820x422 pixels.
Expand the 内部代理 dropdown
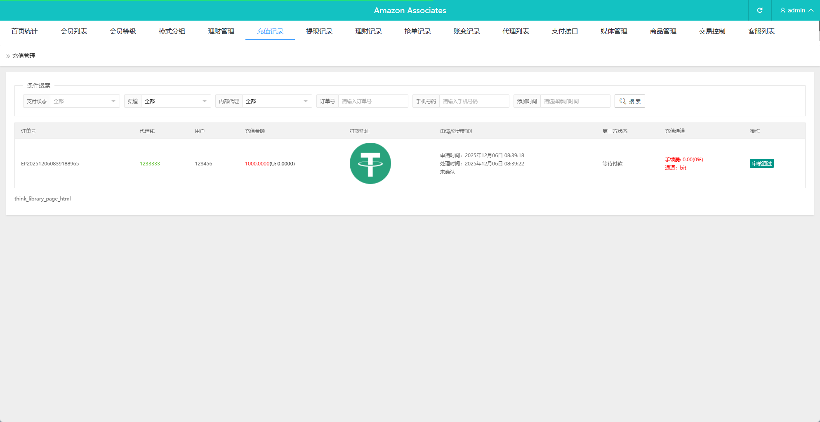276,101
